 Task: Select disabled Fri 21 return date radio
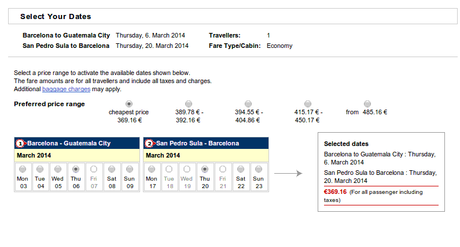pyautogui.click(x=223, y=169)
